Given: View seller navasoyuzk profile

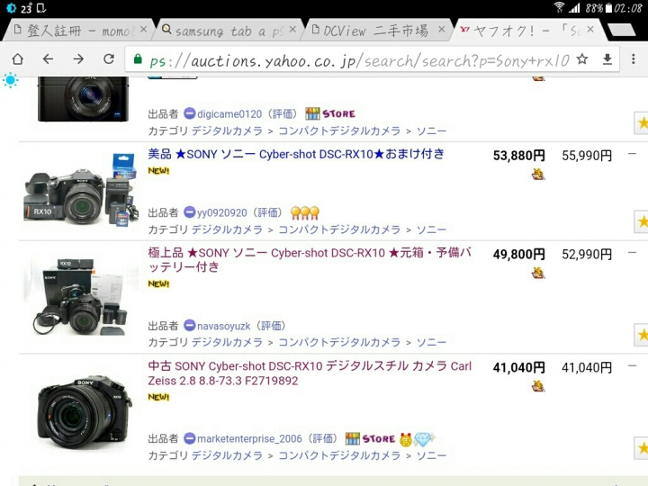Looking at the screenshot, I should 223,326.
